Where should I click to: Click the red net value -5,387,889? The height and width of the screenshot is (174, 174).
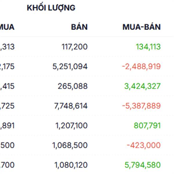[x=141, y=106]
